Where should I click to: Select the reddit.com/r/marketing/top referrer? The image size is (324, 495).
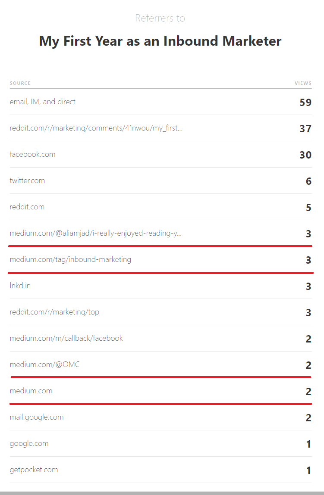pyautogui.click(x=54, y=312)
